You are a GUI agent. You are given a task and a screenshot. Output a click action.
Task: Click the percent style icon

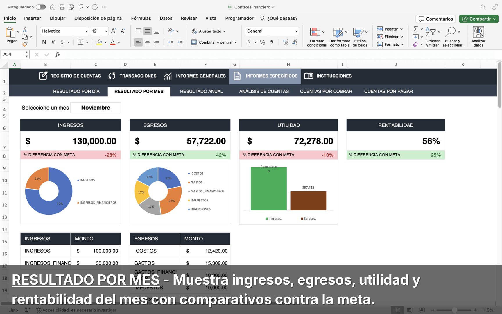coord(262,42)
